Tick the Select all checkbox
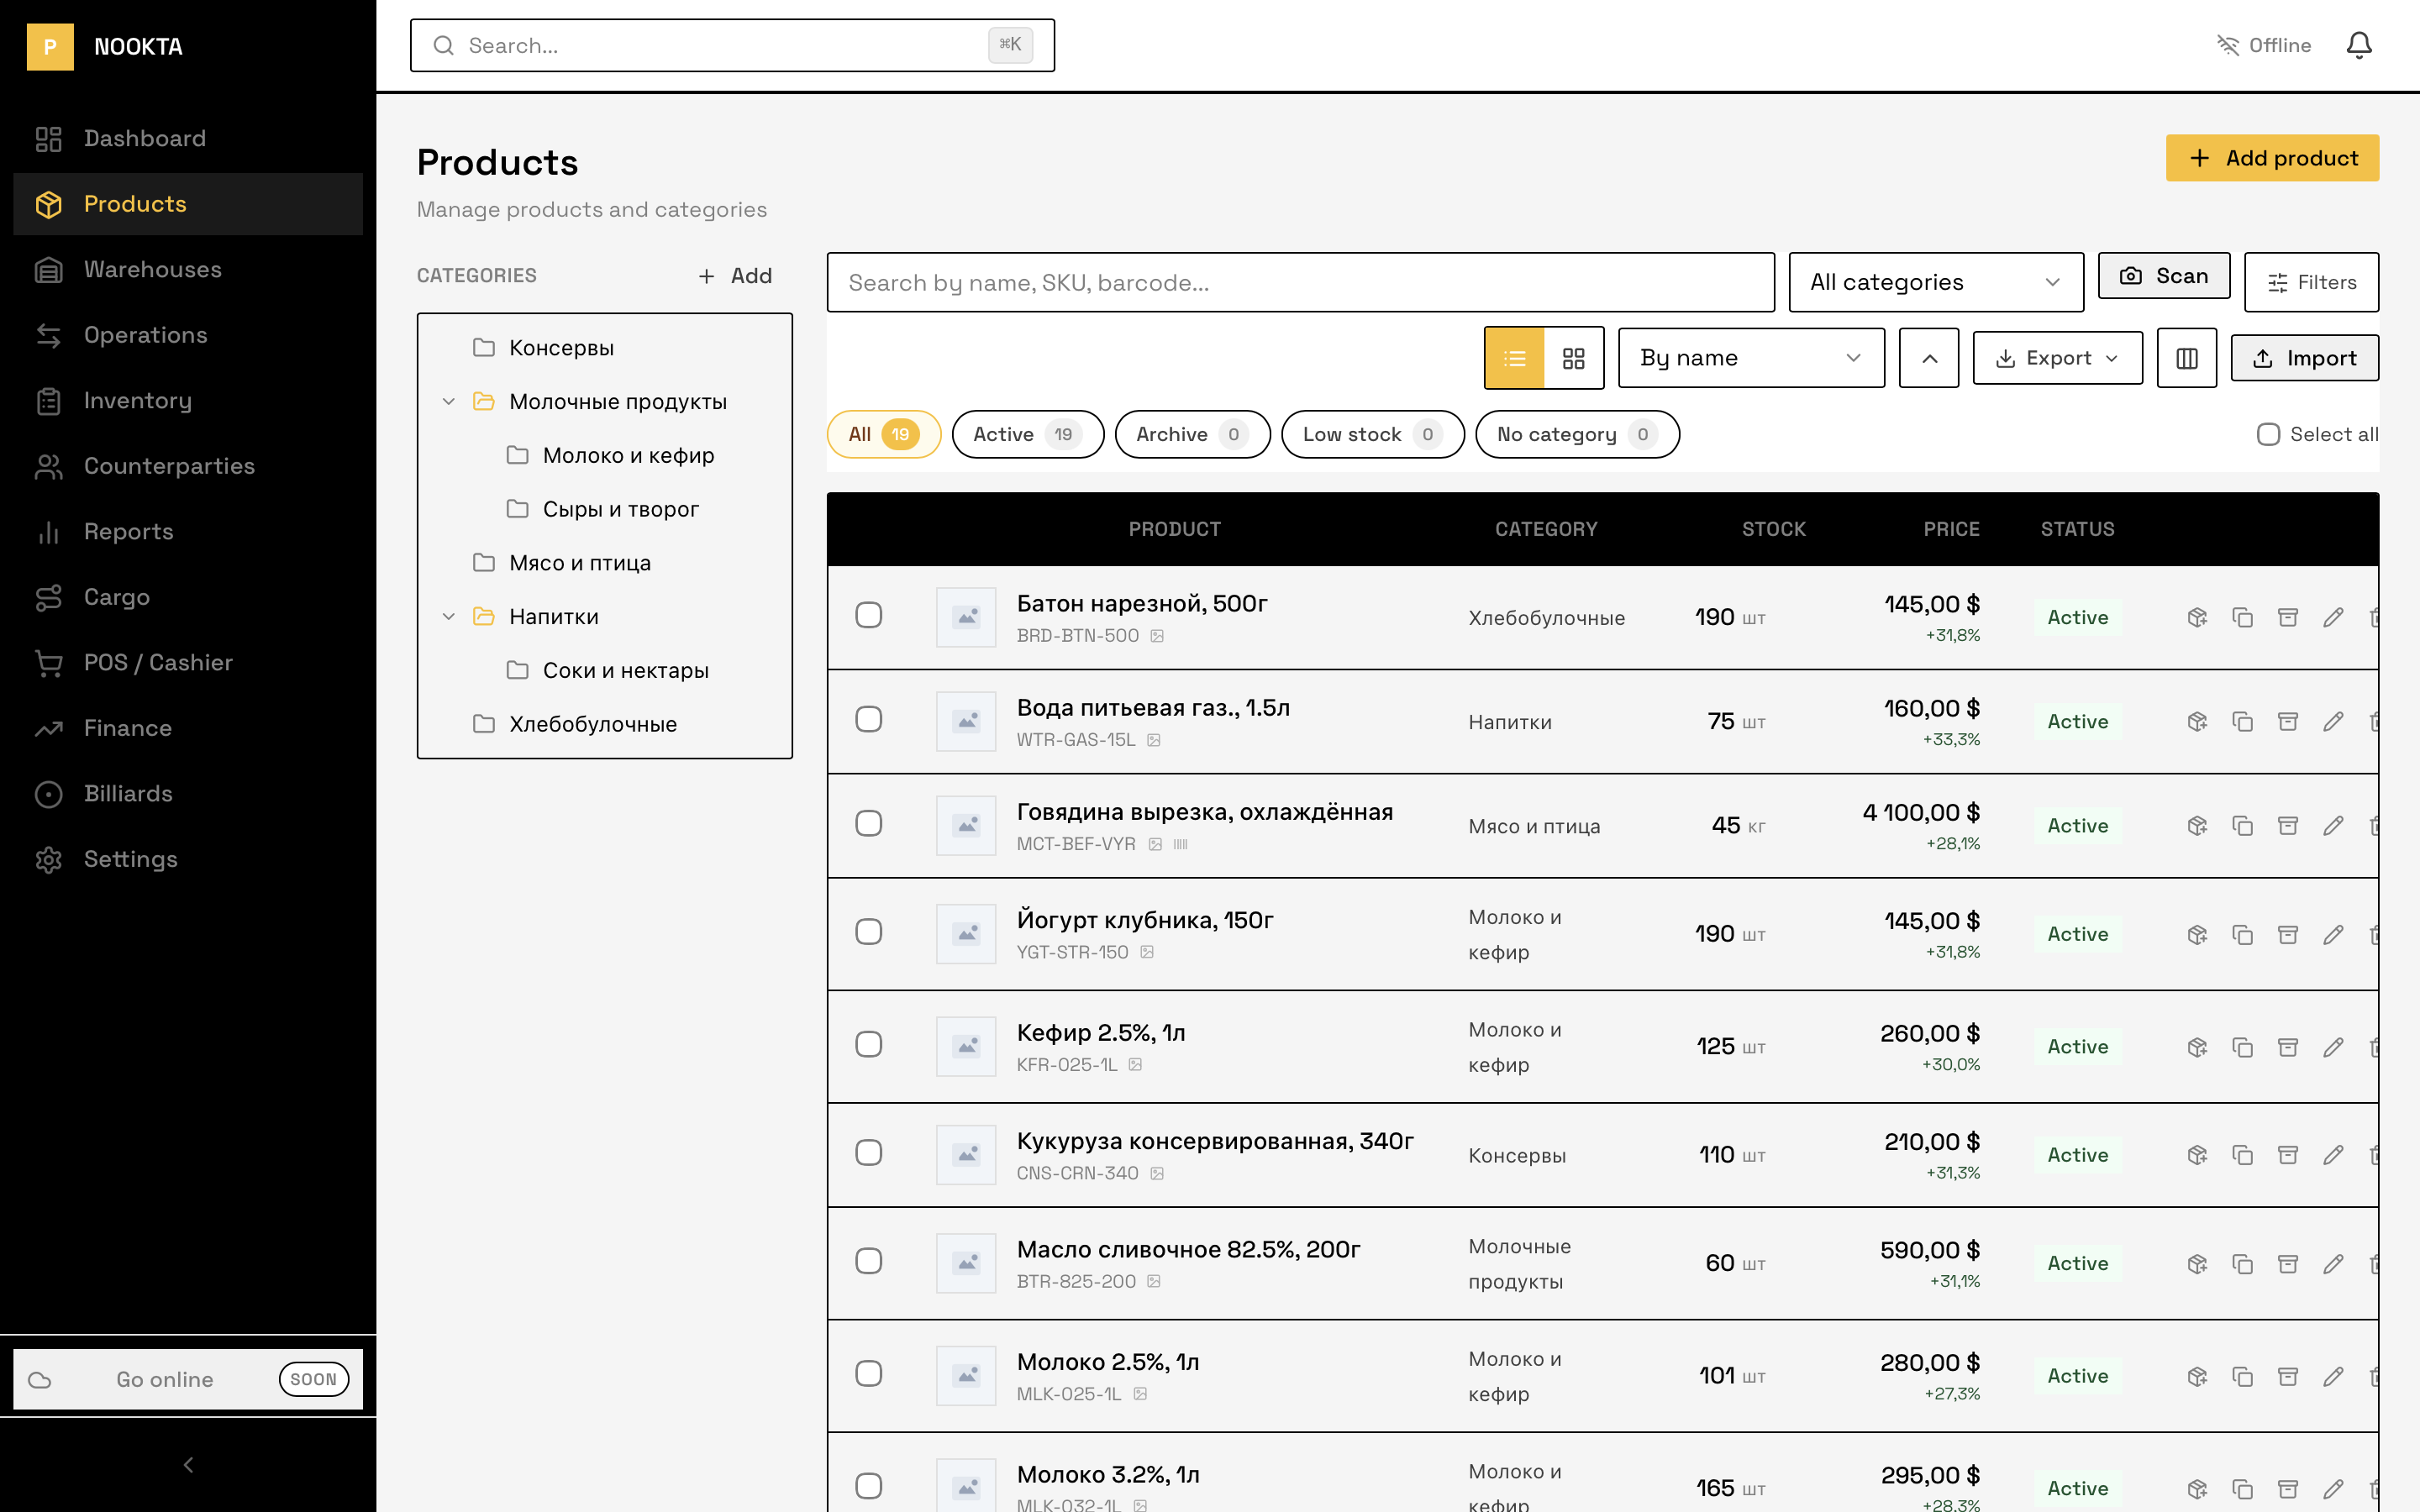This screenshot has height=1512, width=2420. [2268, 434]
